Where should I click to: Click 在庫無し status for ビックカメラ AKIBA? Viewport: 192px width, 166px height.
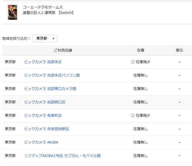point(141,142)
